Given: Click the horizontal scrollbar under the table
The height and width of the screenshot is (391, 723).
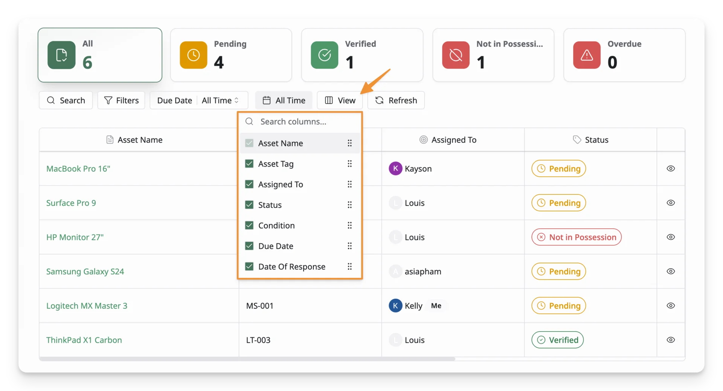Looking at the screenshot, I should [x=247, y=359].
